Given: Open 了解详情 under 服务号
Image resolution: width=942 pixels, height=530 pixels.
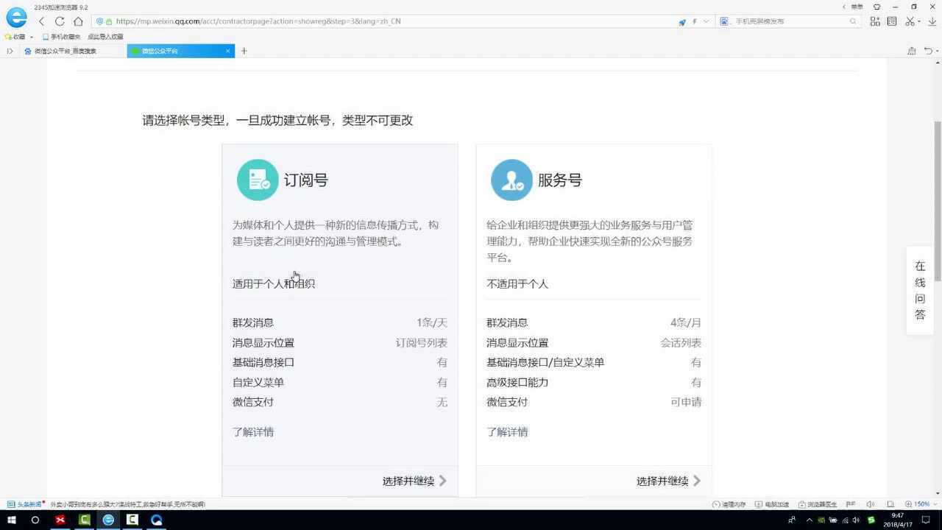Looking at the screenshot, I should [x=507, y=432].
